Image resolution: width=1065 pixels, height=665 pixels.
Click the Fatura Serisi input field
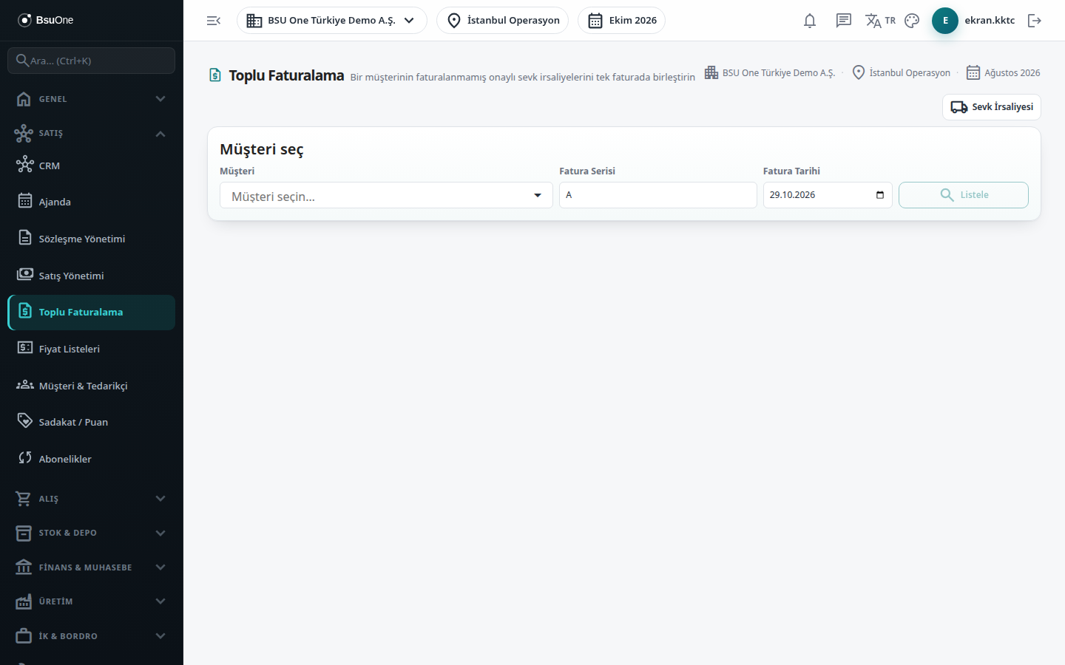pyautogui.click(x=658, y=195)
